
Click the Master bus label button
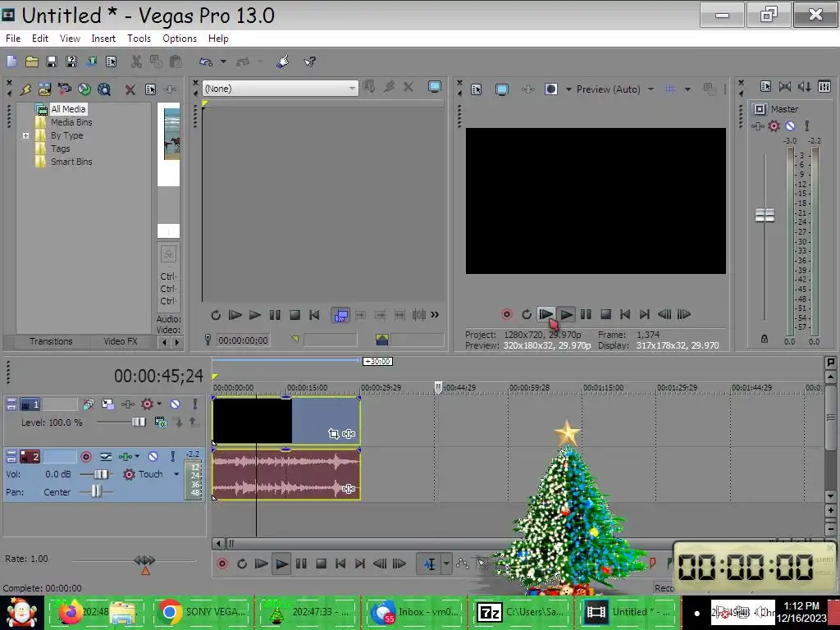(x=759, y=109)
